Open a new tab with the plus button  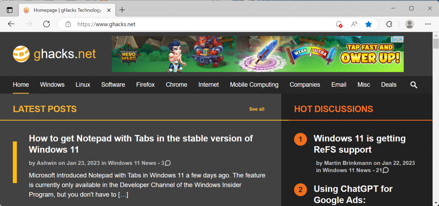click(x=122, y=10)
